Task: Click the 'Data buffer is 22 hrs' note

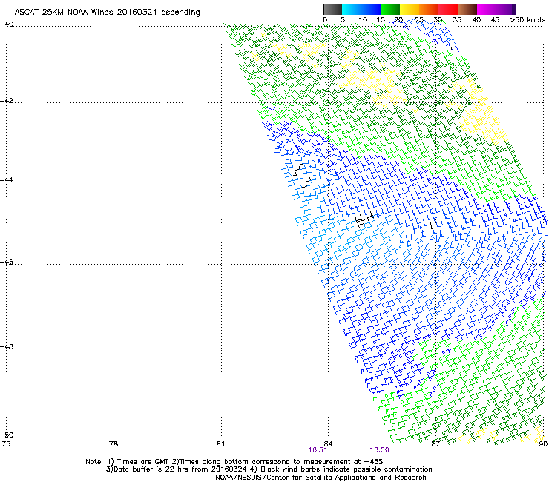Action: click(269, 469)
